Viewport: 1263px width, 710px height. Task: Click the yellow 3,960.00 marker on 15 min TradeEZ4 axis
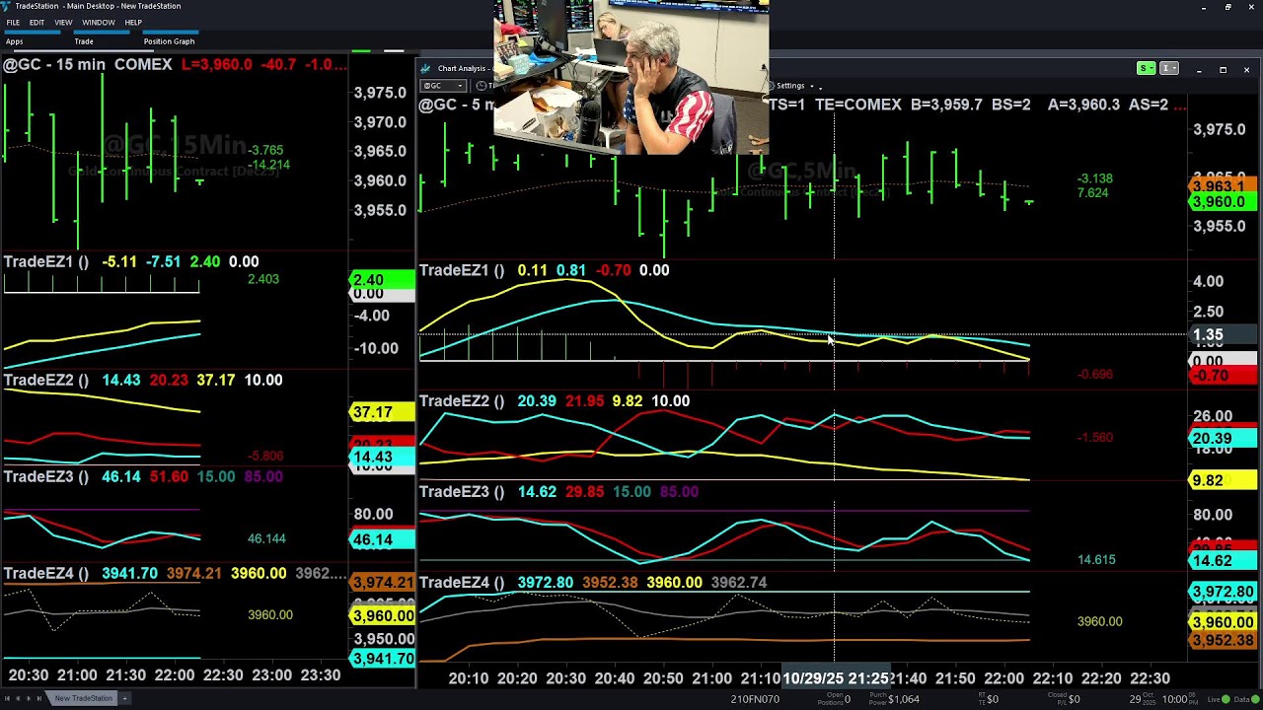382,616
